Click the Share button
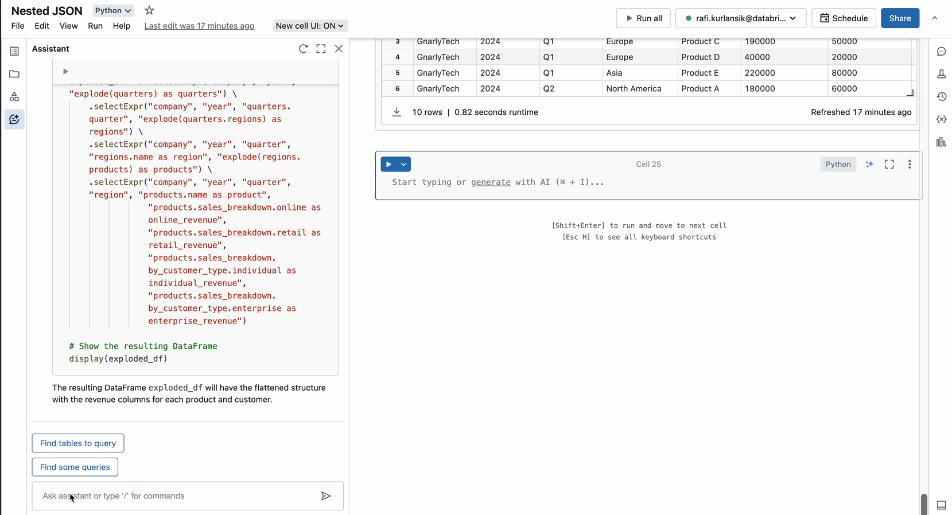Image resolution: width=952 pixels, height=515 pixels. pos(899,18)
